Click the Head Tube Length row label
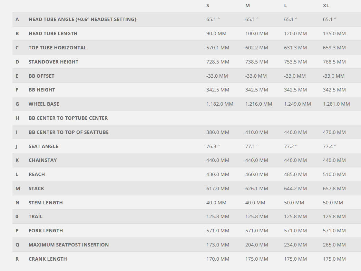 tap(53, 33)
